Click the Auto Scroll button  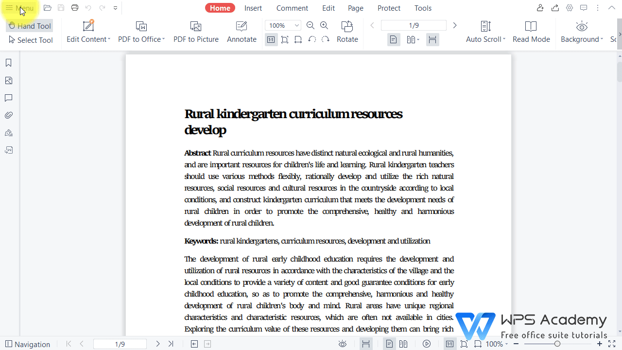pos(484,32)
